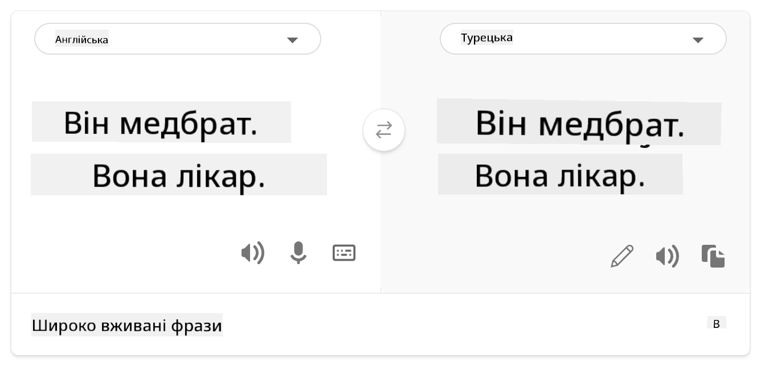Viewport: 769px width, 378px height.
Task: Click the source line "Вона лікар."
Action: 179,175
